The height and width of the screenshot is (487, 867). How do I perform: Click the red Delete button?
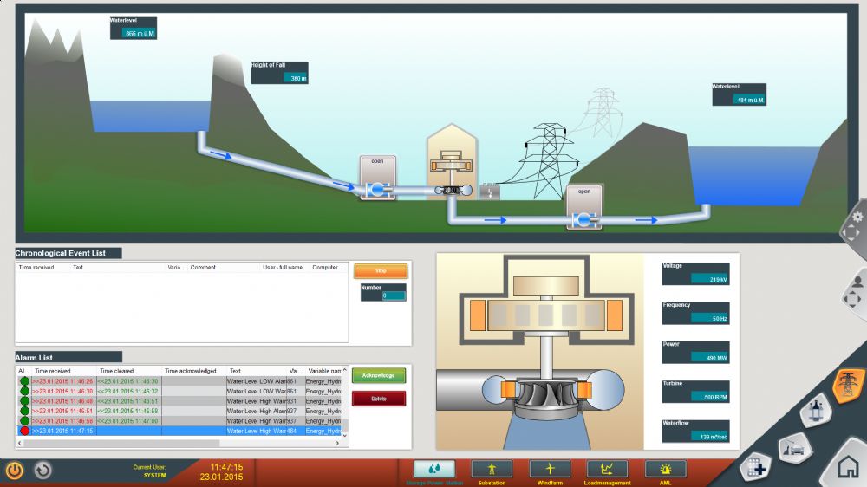(379, 399)
